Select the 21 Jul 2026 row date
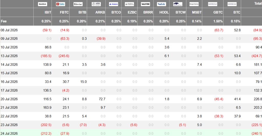Viewport: 262px width, 136px height. 9,108
